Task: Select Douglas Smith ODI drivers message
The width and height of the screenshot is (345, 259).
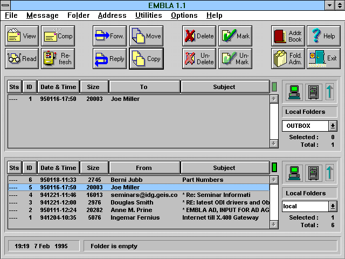Action: point(139,202)
